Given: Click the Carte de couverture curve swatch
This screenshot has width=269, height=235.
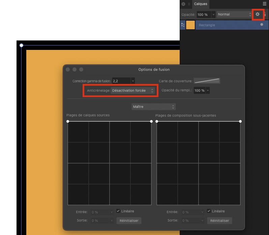Looking at the screenshot, I should [207, 81].
